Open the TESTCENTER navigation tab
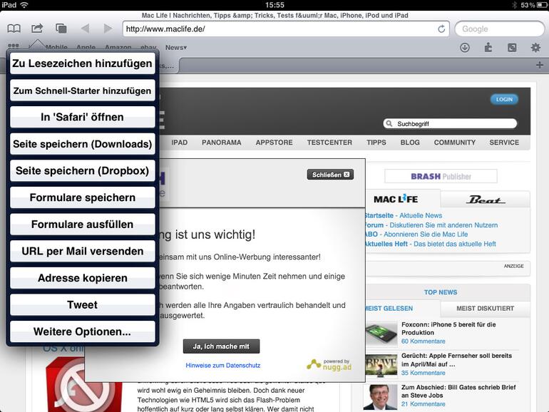549x412 pixels. point(329,143)
